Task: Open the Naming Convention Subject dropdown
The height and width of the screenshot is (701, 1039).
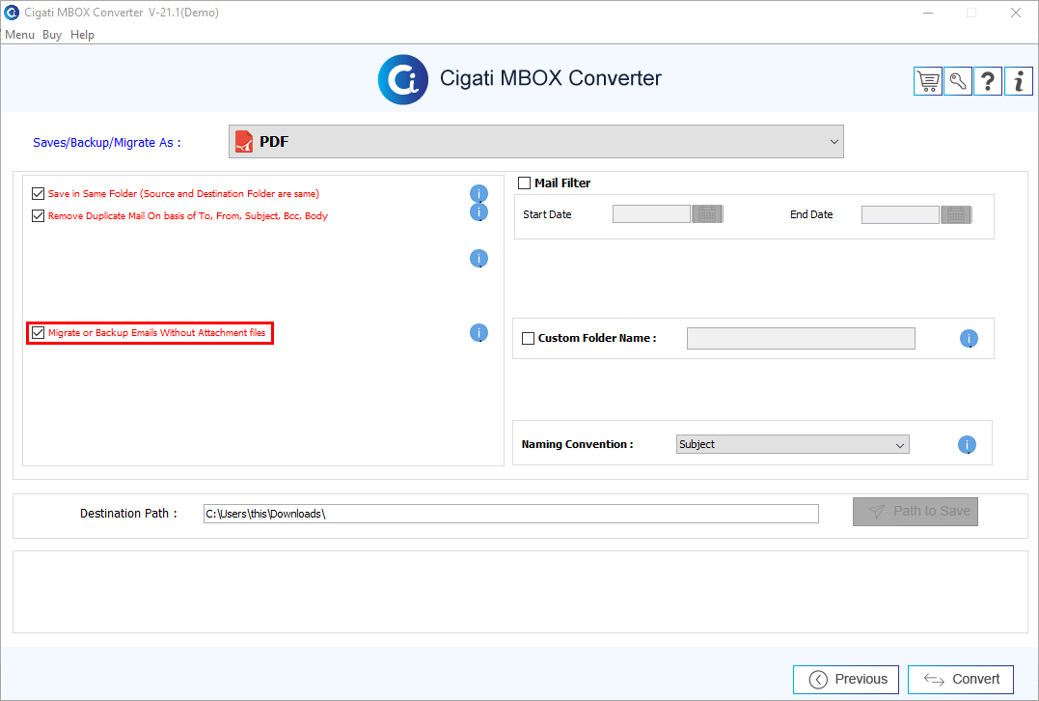Action: point(792,444)
